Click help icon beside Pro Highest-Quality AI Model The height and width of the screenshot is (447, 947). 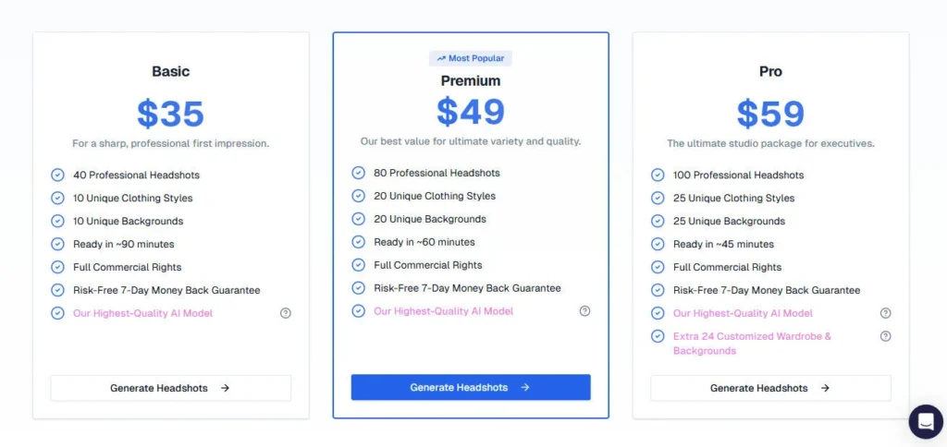click(x=885, y=313)
